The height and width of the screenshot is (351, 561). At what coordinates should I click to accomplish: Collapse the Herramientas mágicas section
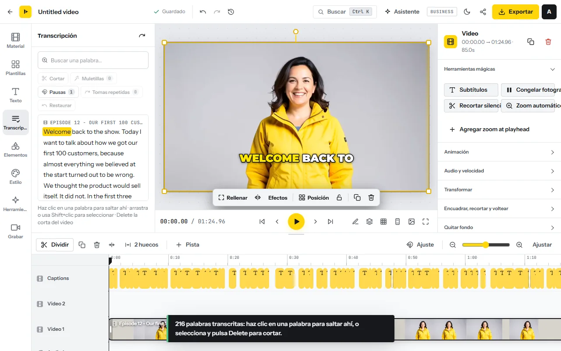[499, 69]
